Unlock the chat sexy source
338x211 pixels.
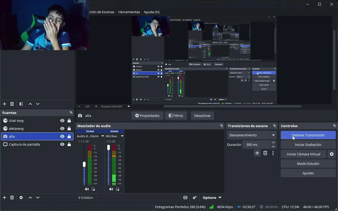tap(69, 120)
